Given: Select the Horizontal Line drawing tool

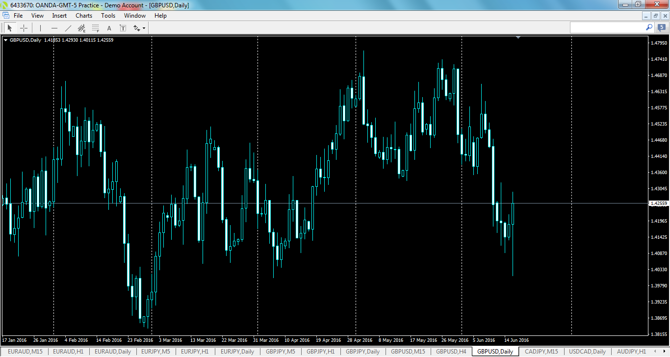Looking at the screenshot, I should pos(54,27).
